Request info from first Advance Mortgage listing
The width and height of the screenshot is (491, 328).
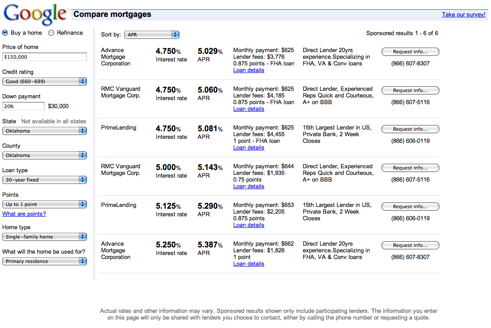(x=410, y=52)
